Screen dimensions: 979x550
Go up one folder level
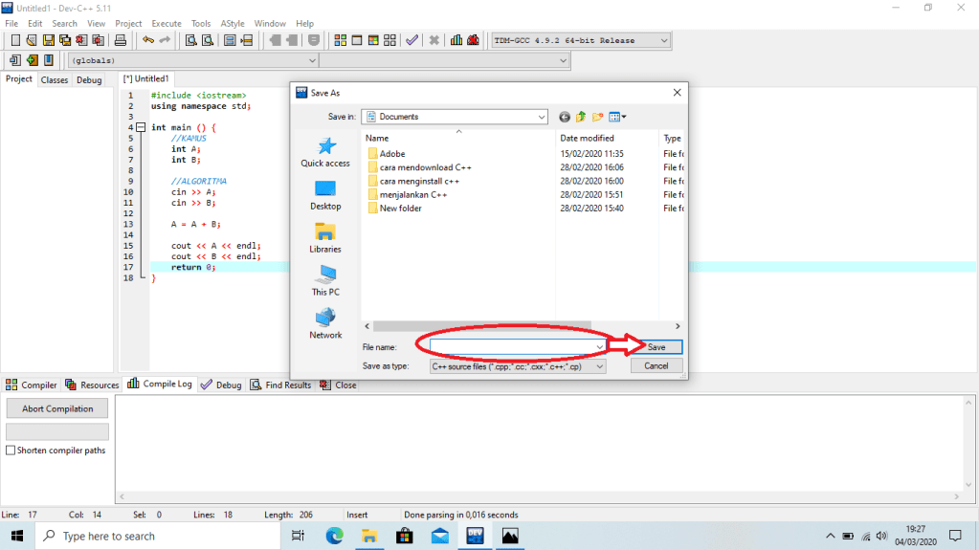[x=581, y=117]
